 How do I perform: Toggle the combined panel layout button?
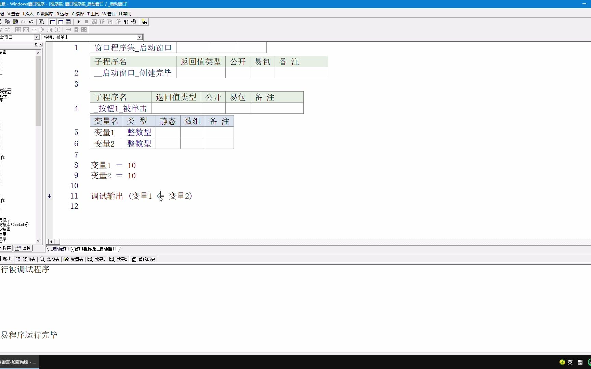click(x=68, y=22)
